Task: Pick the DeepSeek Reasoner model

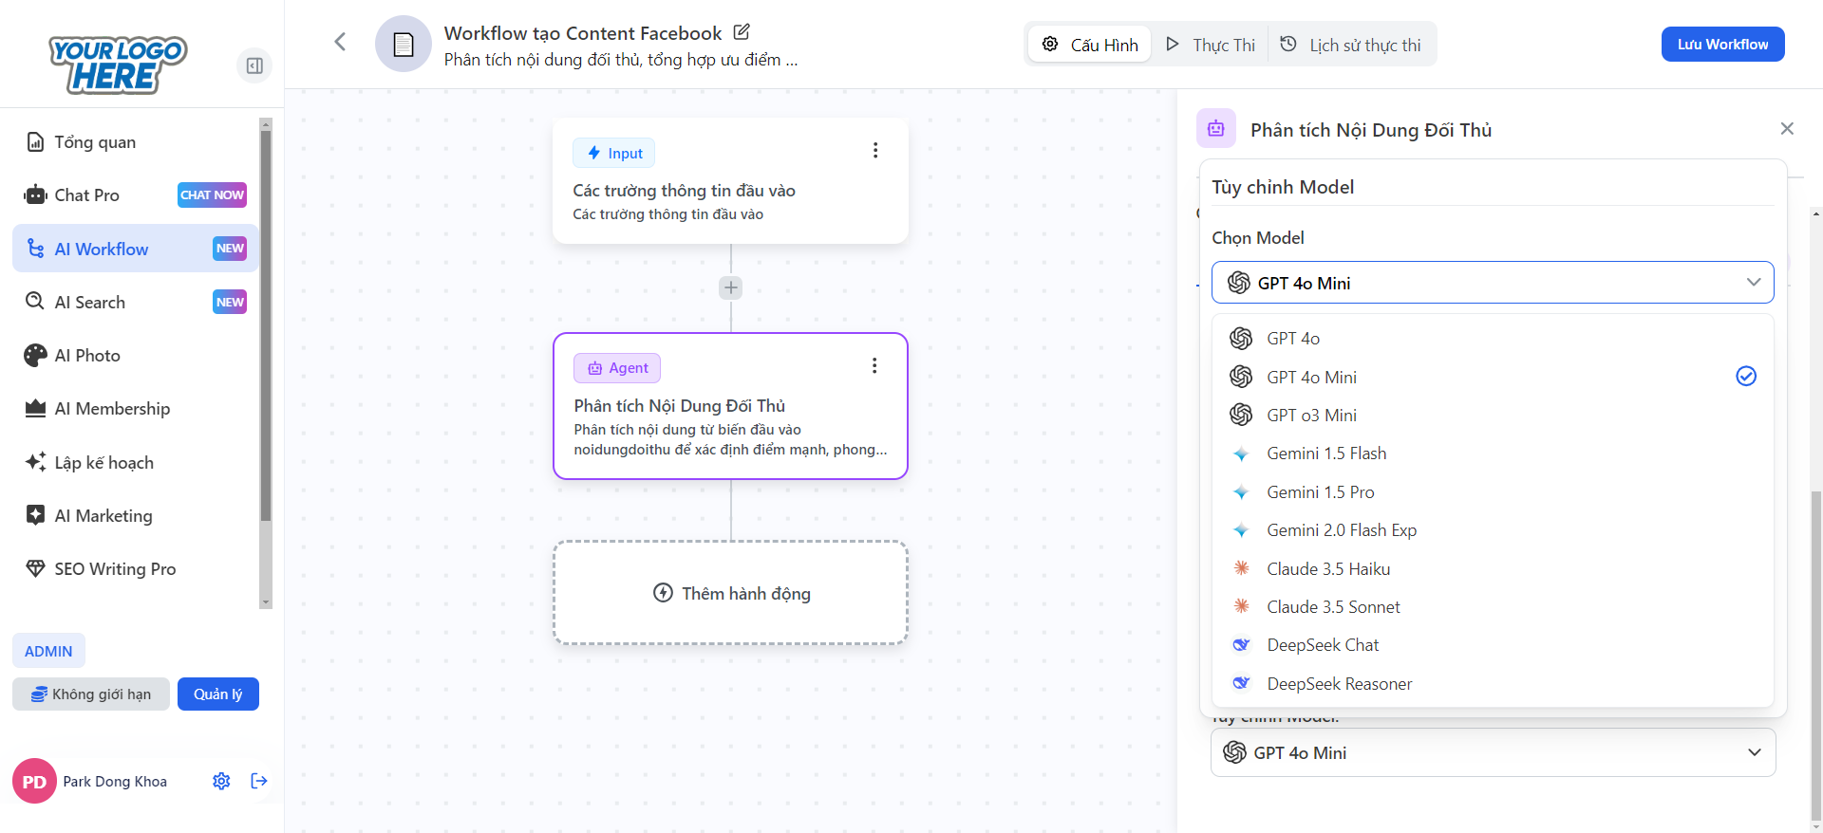Action: [1339, 684]
